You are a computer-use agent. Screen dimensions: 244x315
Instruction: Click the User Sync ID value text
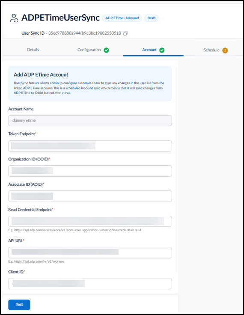tap(85, 33)
